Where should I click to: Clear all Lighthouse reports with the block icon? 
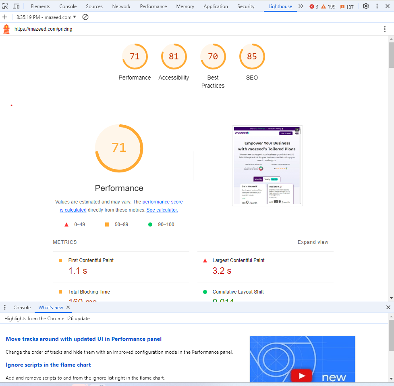(85, 17)
